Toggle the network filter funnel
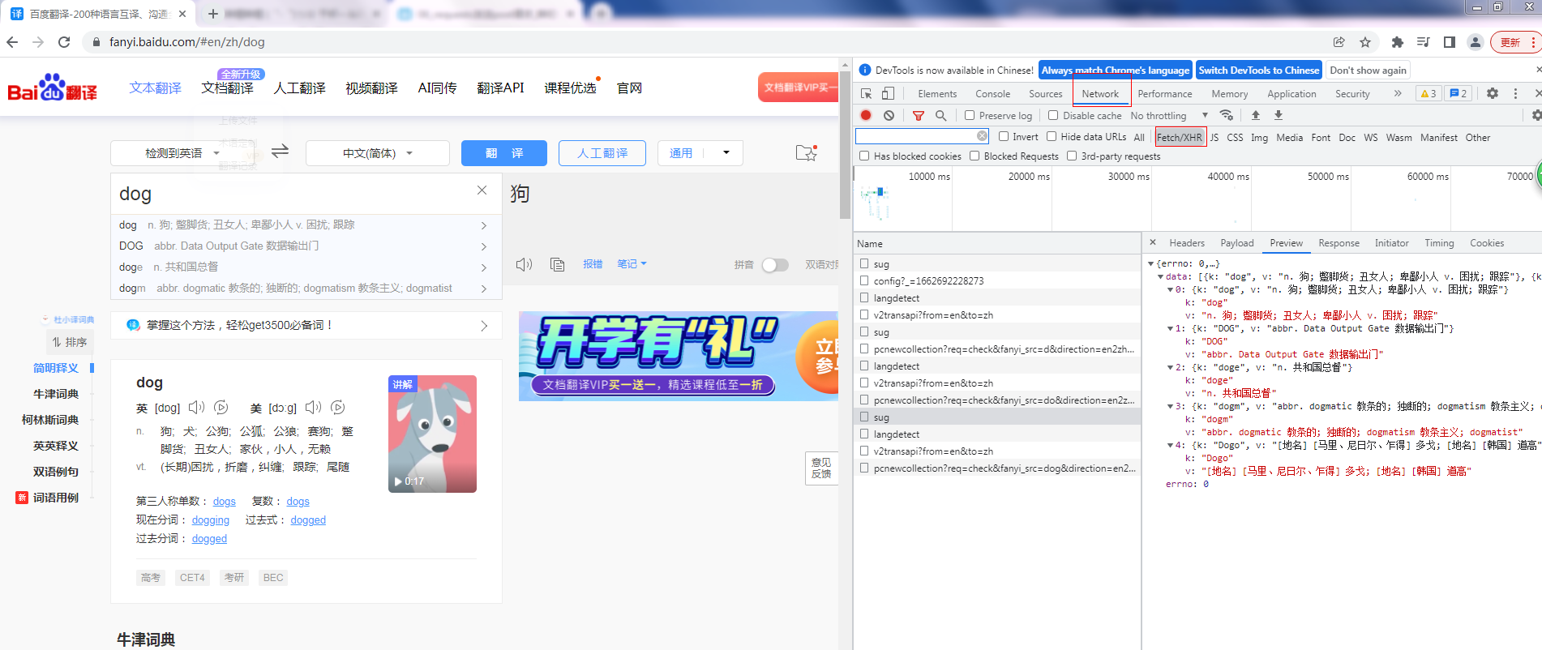 pos(919,116)
